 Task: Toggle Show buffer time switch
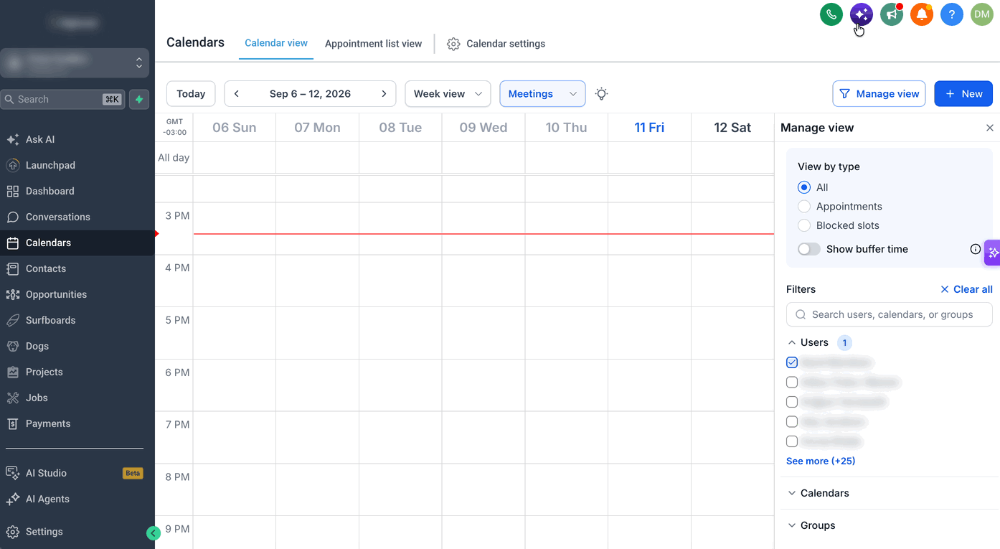click(x=809, y=249)
